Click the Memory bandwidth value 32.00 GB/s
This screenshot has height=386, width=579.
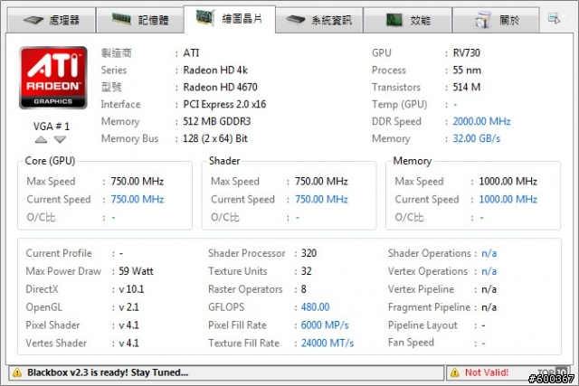coord(477,138)
